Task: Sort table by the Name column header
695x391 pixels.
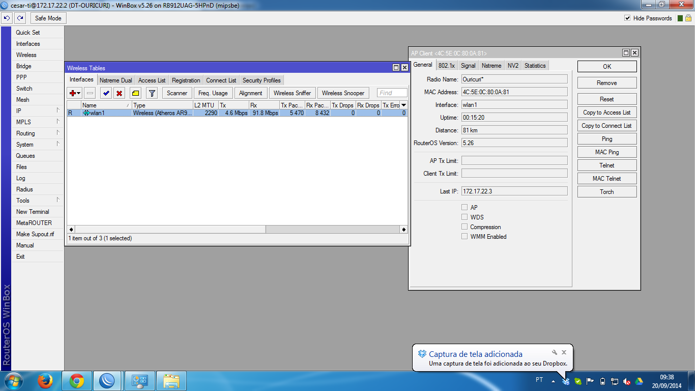Action: [x=106, y=105]
